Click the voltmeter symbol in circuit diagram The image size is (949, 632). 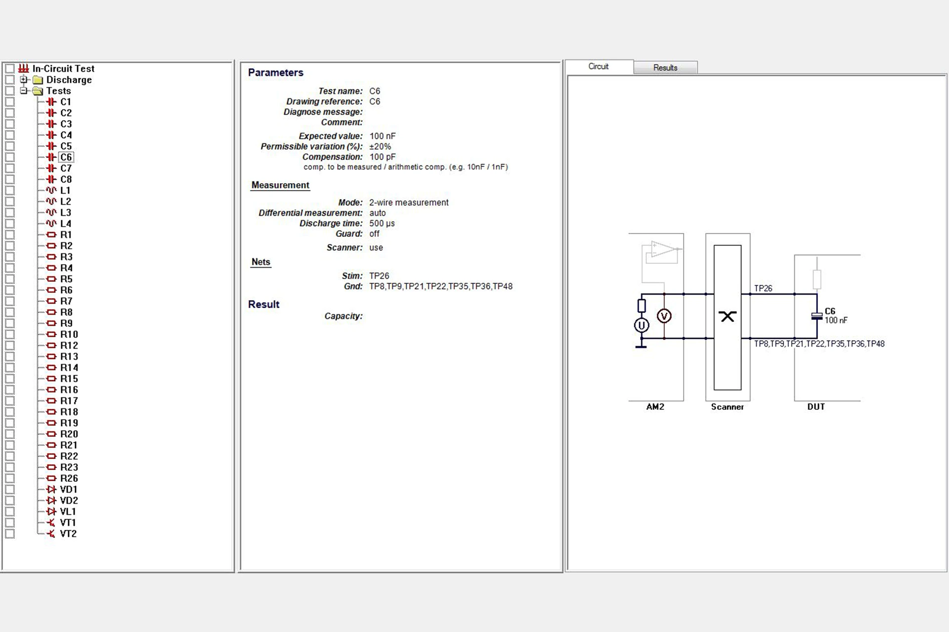(x=664, y=316)
